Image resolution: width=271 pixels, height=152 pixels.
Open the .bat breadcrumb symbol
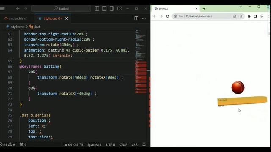coord(35,27)
